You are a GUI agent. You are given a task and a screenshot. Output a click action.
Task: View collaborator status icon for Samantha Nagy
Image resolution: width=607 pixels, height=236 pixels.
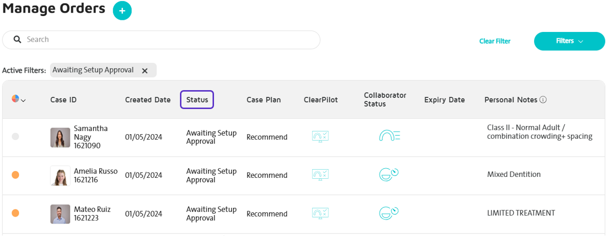tap(389, 136)
